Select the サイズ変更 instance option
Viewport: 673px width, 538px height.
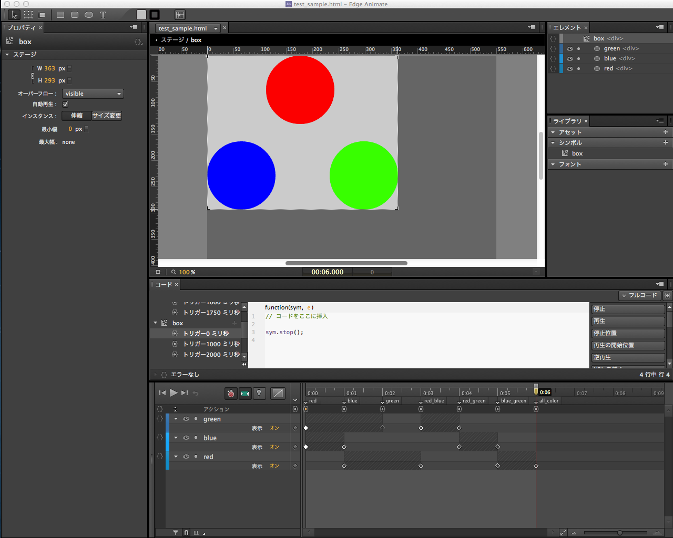coord(107,116)
